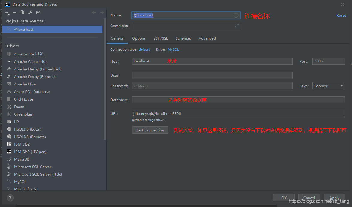This screenshot has height=207, width=352.
Task: Click the HSQLDB (Local) icon
Action: click(9, 129)
